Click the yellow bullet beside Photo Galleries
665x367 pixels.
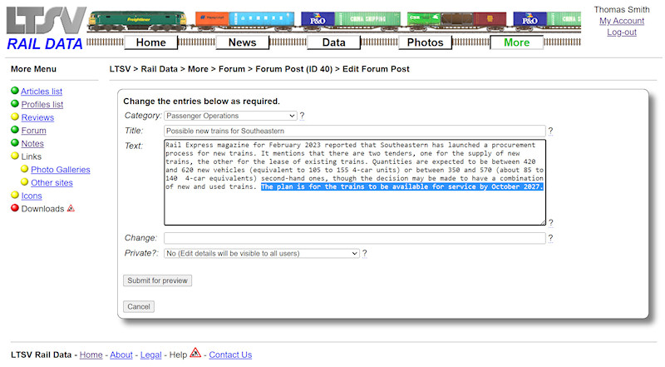coord(25,169)
